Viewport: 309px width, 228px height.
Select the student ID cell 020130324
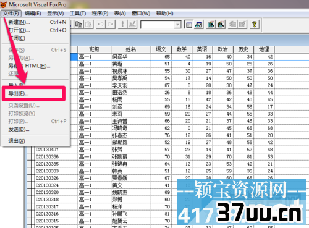point(56,185)
